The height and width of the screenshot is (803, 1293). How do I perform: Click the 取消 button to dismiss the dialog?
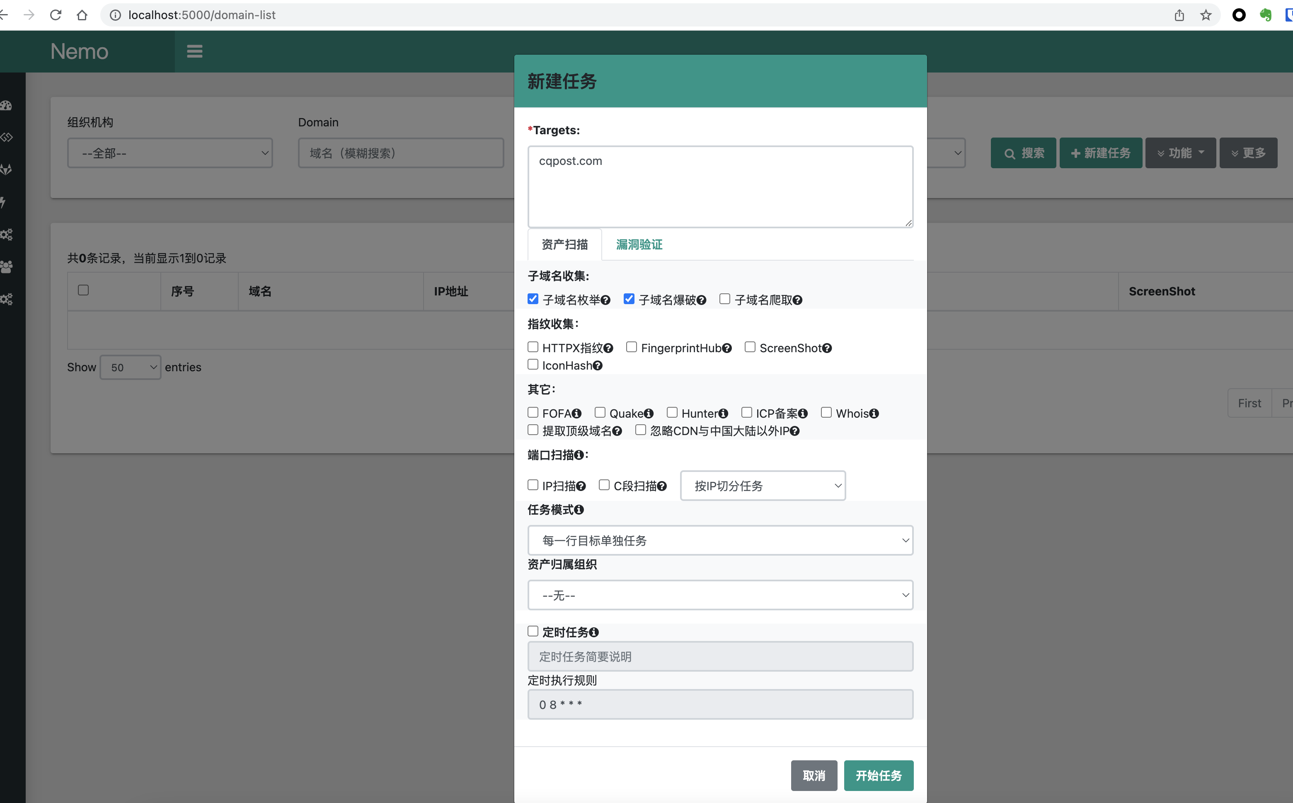[814, 775]
